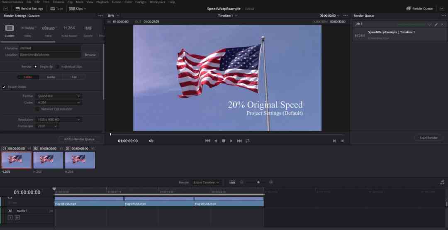
Task: Open the Resolution dropdown 1920 x 1080 HD
Action: 58,120
